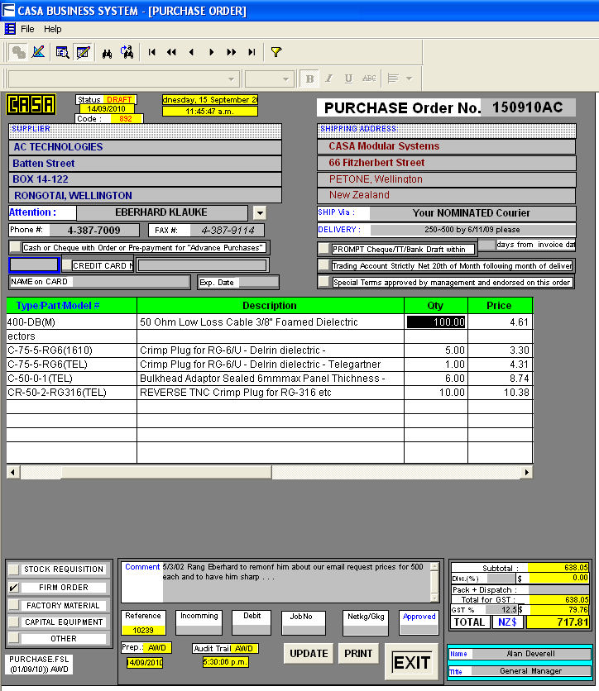The height and width of the screenshot is (691, 599).
Task: Tick the Cash or Cheque with Order checkbox
Action: (15, 247)
